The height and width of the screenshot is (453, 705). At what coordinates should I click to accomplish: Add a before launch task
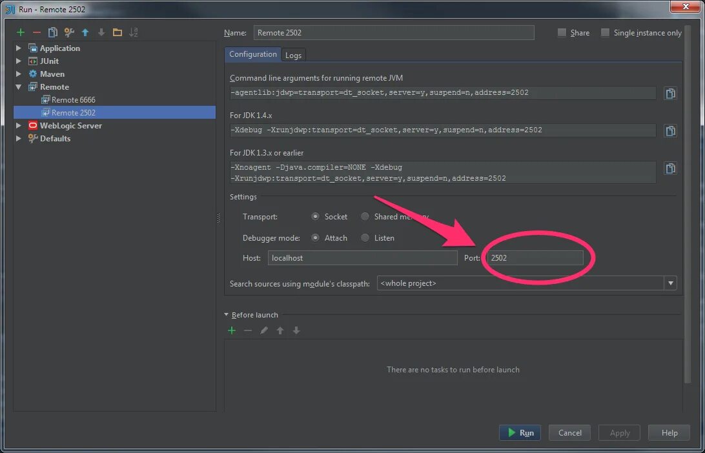pyautogui.click(x=232, y=331)
